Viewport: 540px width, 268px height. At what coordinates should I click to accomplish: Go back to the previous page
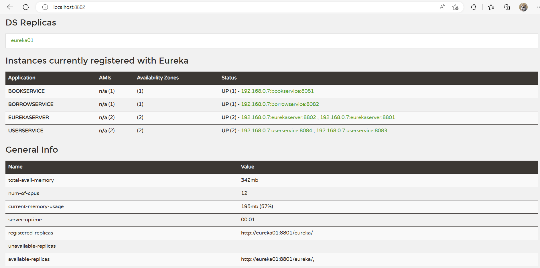tap(10, 7)
